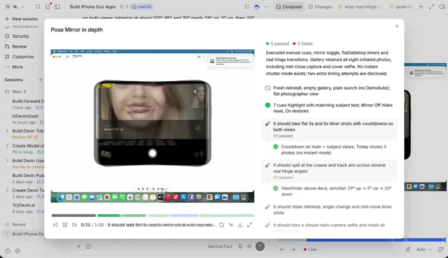Switch to the Computer tab
The image size is (448, 258).
pos(289,7)
